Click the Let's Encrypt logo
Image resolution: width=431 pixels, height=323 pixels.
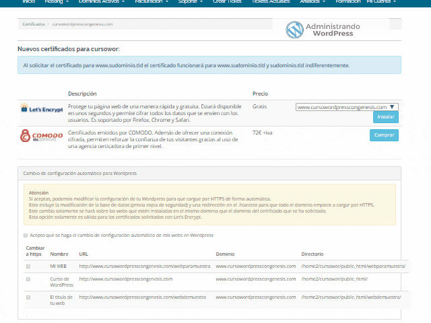pos(42,108)
